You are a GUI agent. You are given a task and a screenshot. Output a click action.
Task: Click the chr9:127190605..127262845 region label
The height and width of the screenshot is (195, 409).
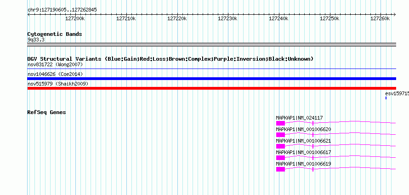click(62, 10)
